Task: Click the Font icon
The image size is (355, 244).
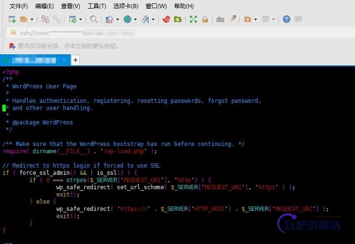Action: click(x=145, y=19)
